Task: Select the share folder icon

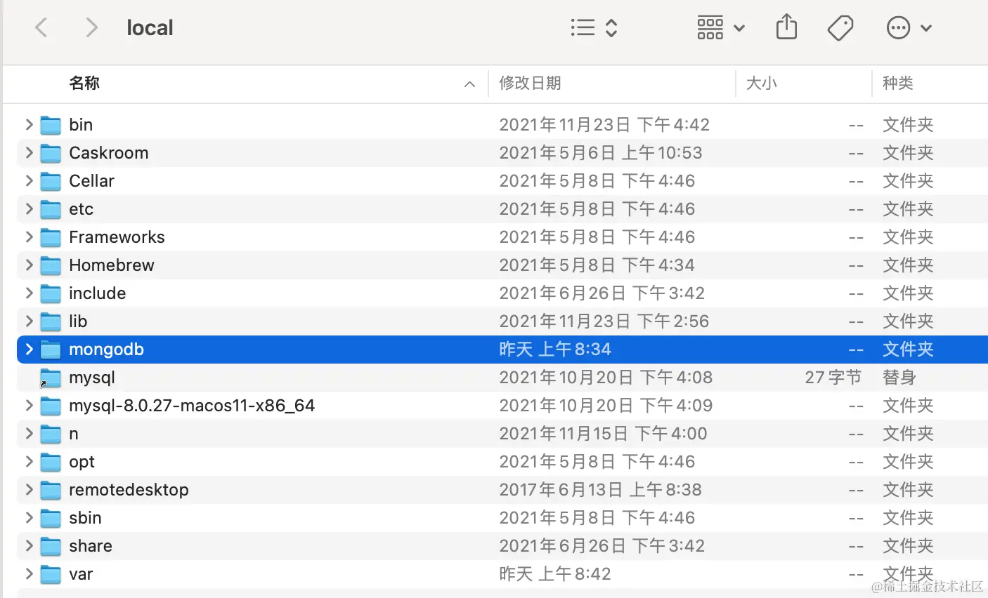Action: click(x=51, y=546)
